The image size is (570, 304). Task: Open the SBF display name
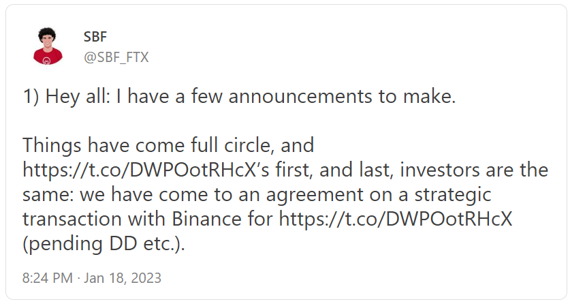pos(95,37)
